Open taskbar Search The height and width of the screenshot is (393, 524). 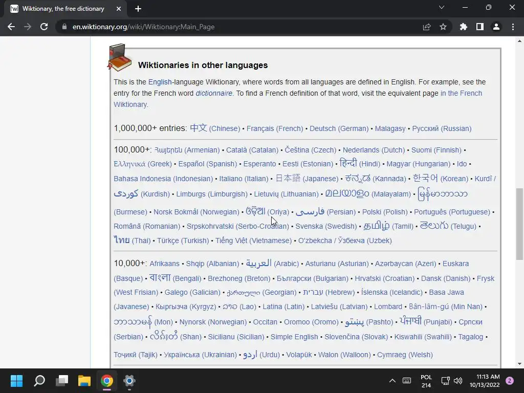point(39,381)
